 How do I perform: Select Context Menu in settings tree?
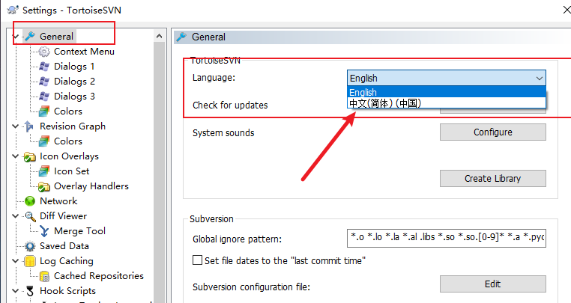(84, 52)
